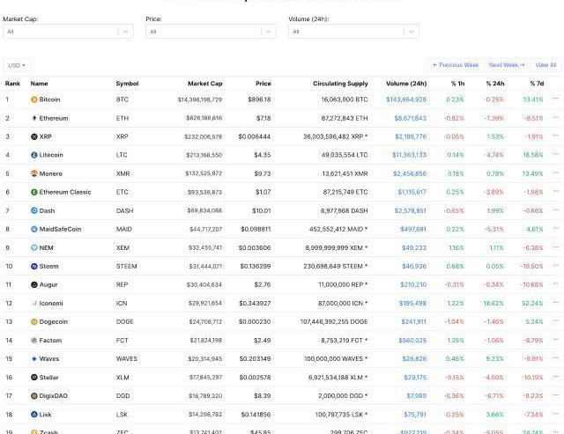
Task: Click the WAVES symbol cell
Action: point(127,358)
